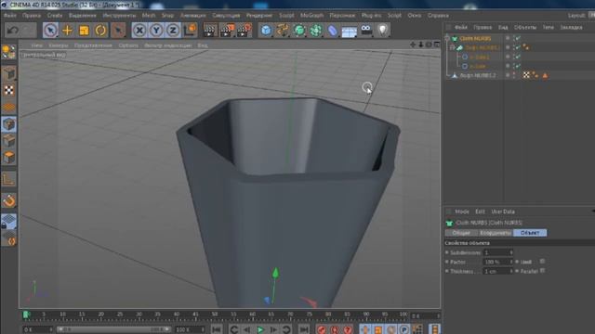Open the Объекты menu in Object Manager
The image size is (595, 334).
(525, 27)
